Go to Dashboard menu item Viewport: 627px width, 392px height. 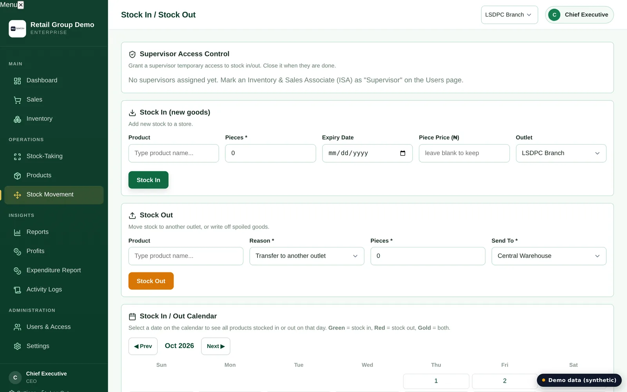pos(54,80)
